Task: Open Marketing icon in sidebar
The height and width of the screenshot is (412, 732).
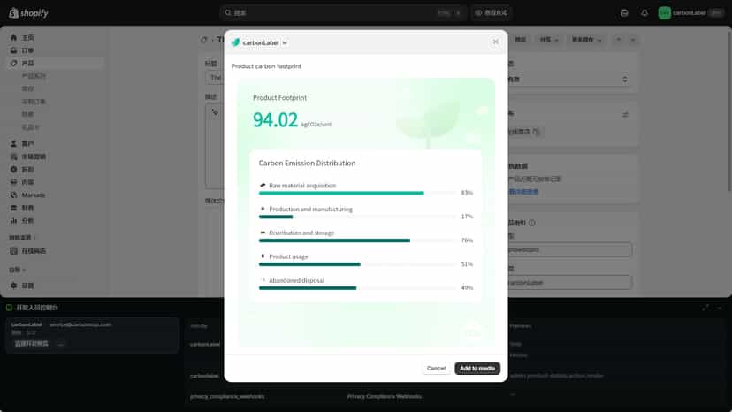Action: tap(13, 156)
